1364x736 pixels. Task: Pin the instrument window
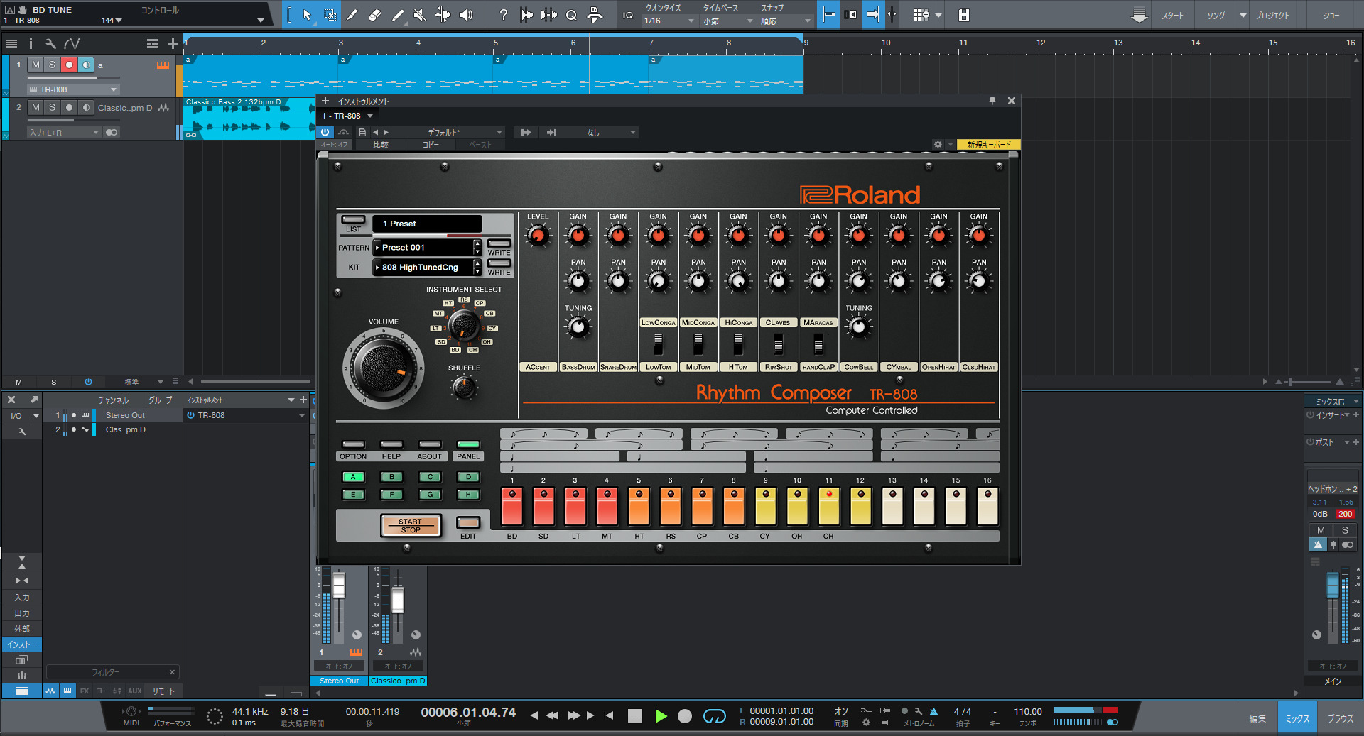[x=992, y=101]
